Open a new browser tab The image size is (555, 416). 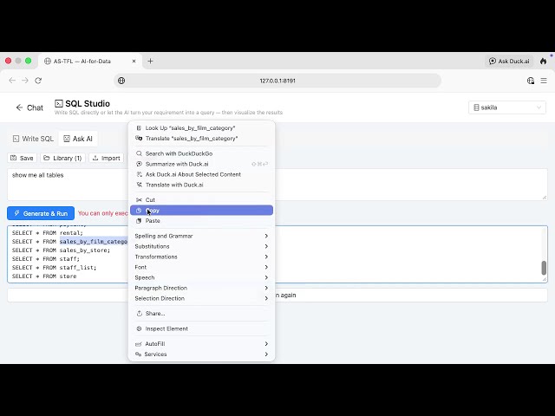(x=150, y=62)
